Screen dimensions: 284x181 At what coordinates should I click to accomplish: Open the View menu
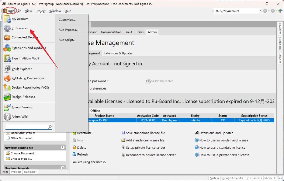pyautogui.click(x=28, y=11)
